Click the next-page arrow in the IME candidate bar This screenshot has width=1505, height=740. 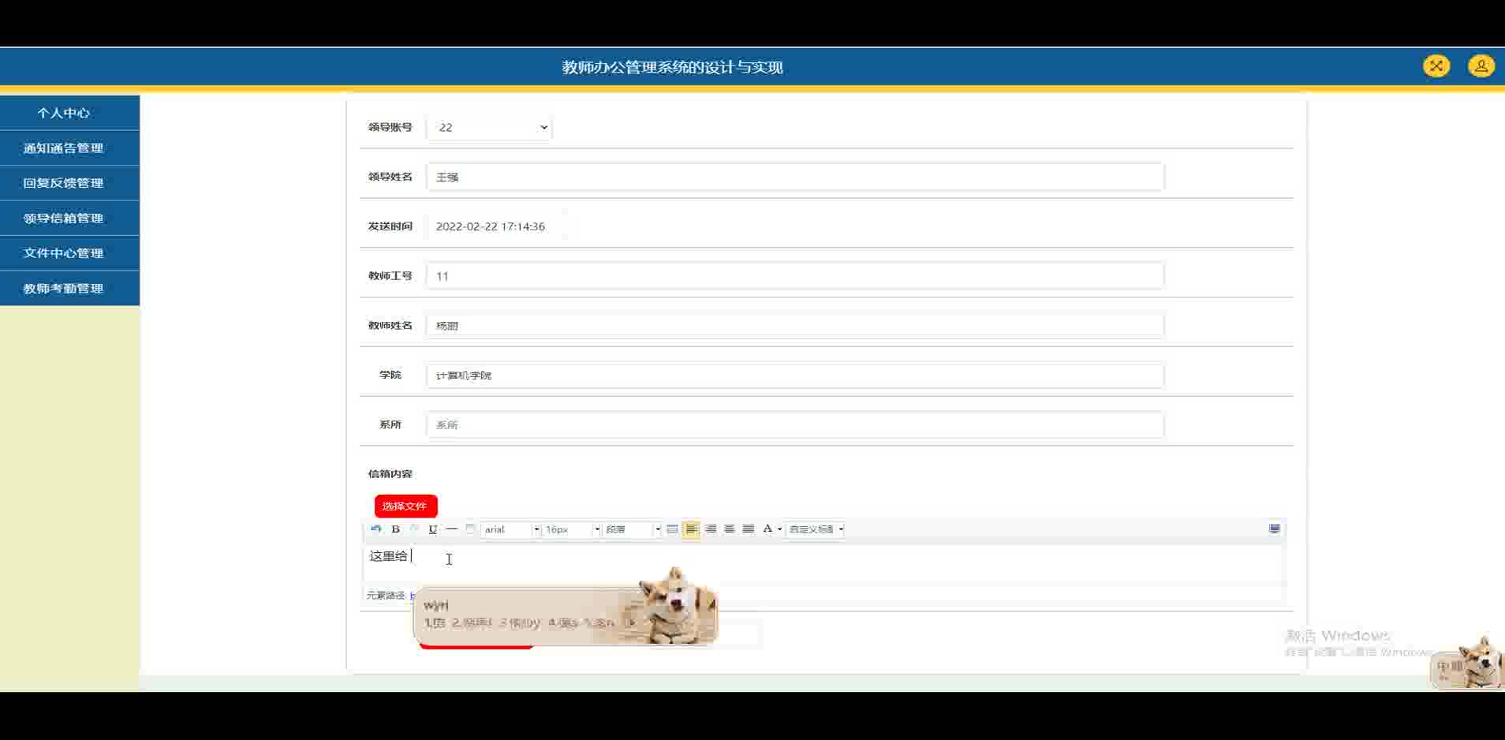(630, 622)
